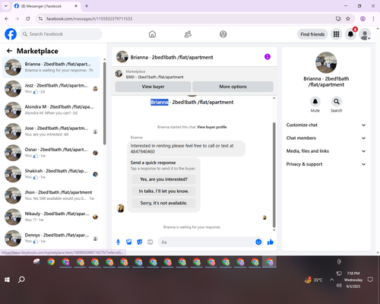Click the View buyer button

(153, 87)
